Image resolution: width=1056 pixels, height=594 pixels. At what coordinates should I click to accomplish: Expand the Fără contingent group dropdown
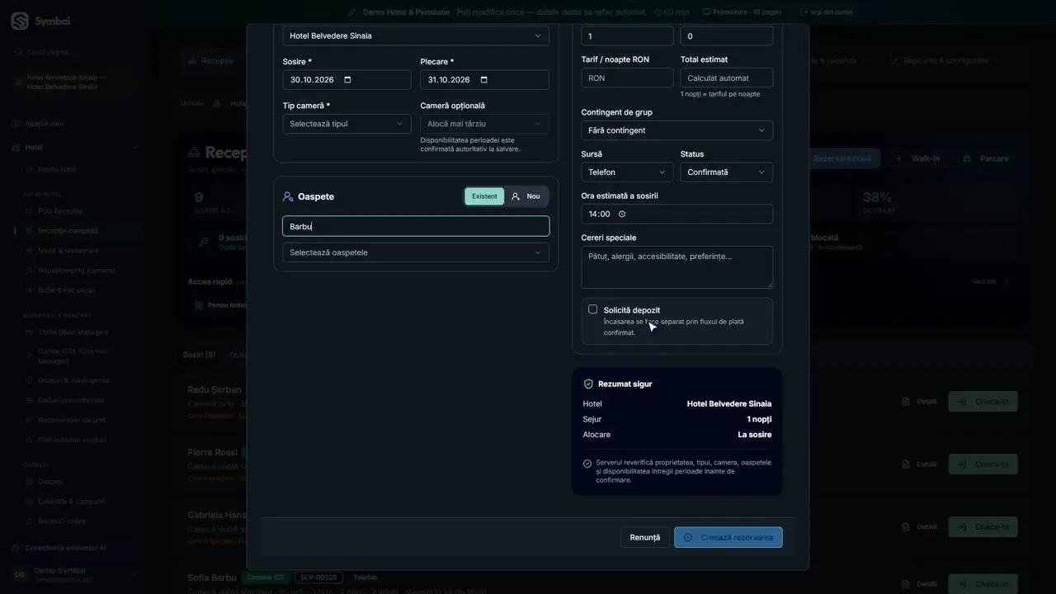tap(677, 130)
